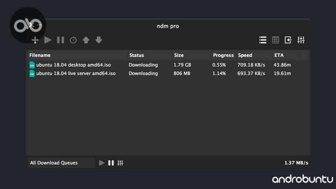Image resolution: width=336 pixels, height=189 pixels.
Task: Click the ndm pro window title
Action: [x=168, y=26]
